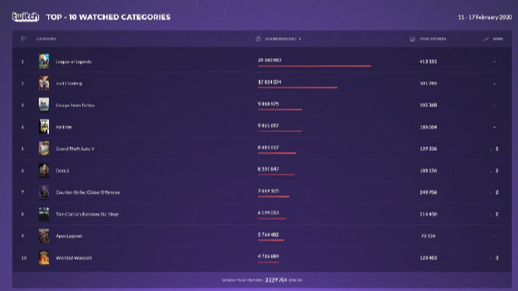This screenshot has height=291, width=518.
Task: Open Apex Legends cover thumbnail
Action: (44, 236)
